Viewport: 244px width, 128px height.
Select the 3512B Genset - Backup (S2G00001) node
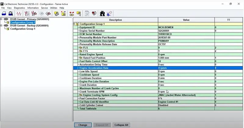coord(29,26)
